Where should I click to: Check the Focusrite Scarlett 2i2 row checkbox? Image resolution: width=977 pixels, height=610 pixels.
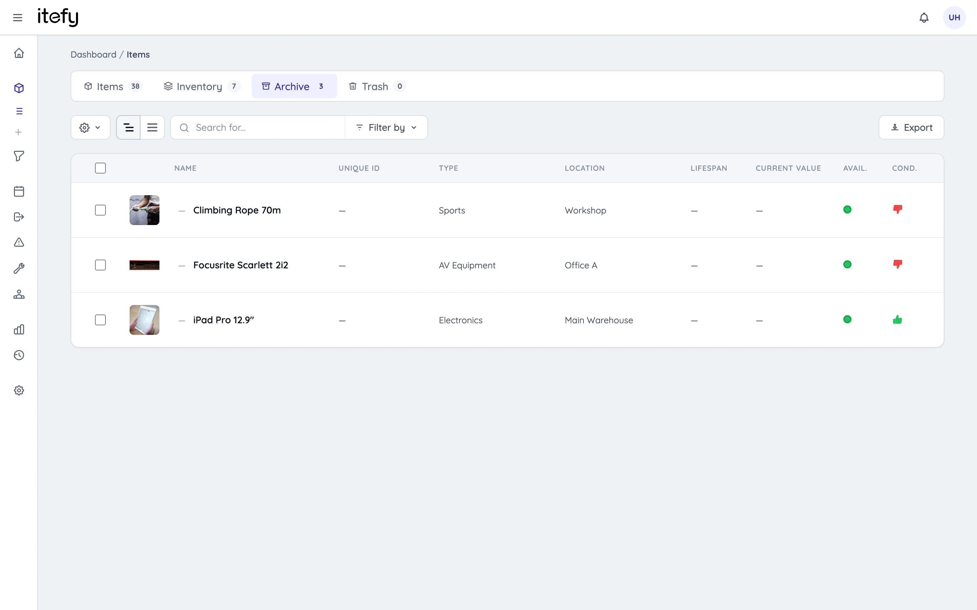click(x=100, y=265)
